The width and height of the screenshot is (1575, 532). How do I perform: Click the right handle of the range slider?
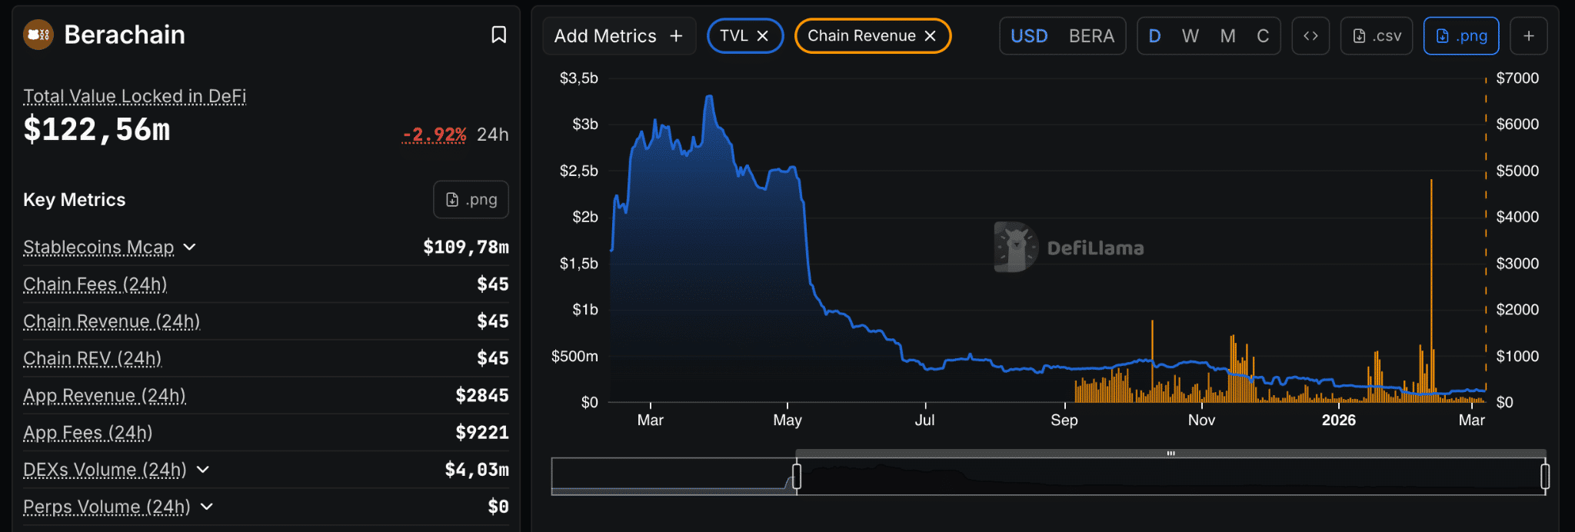coord(1545,477)
